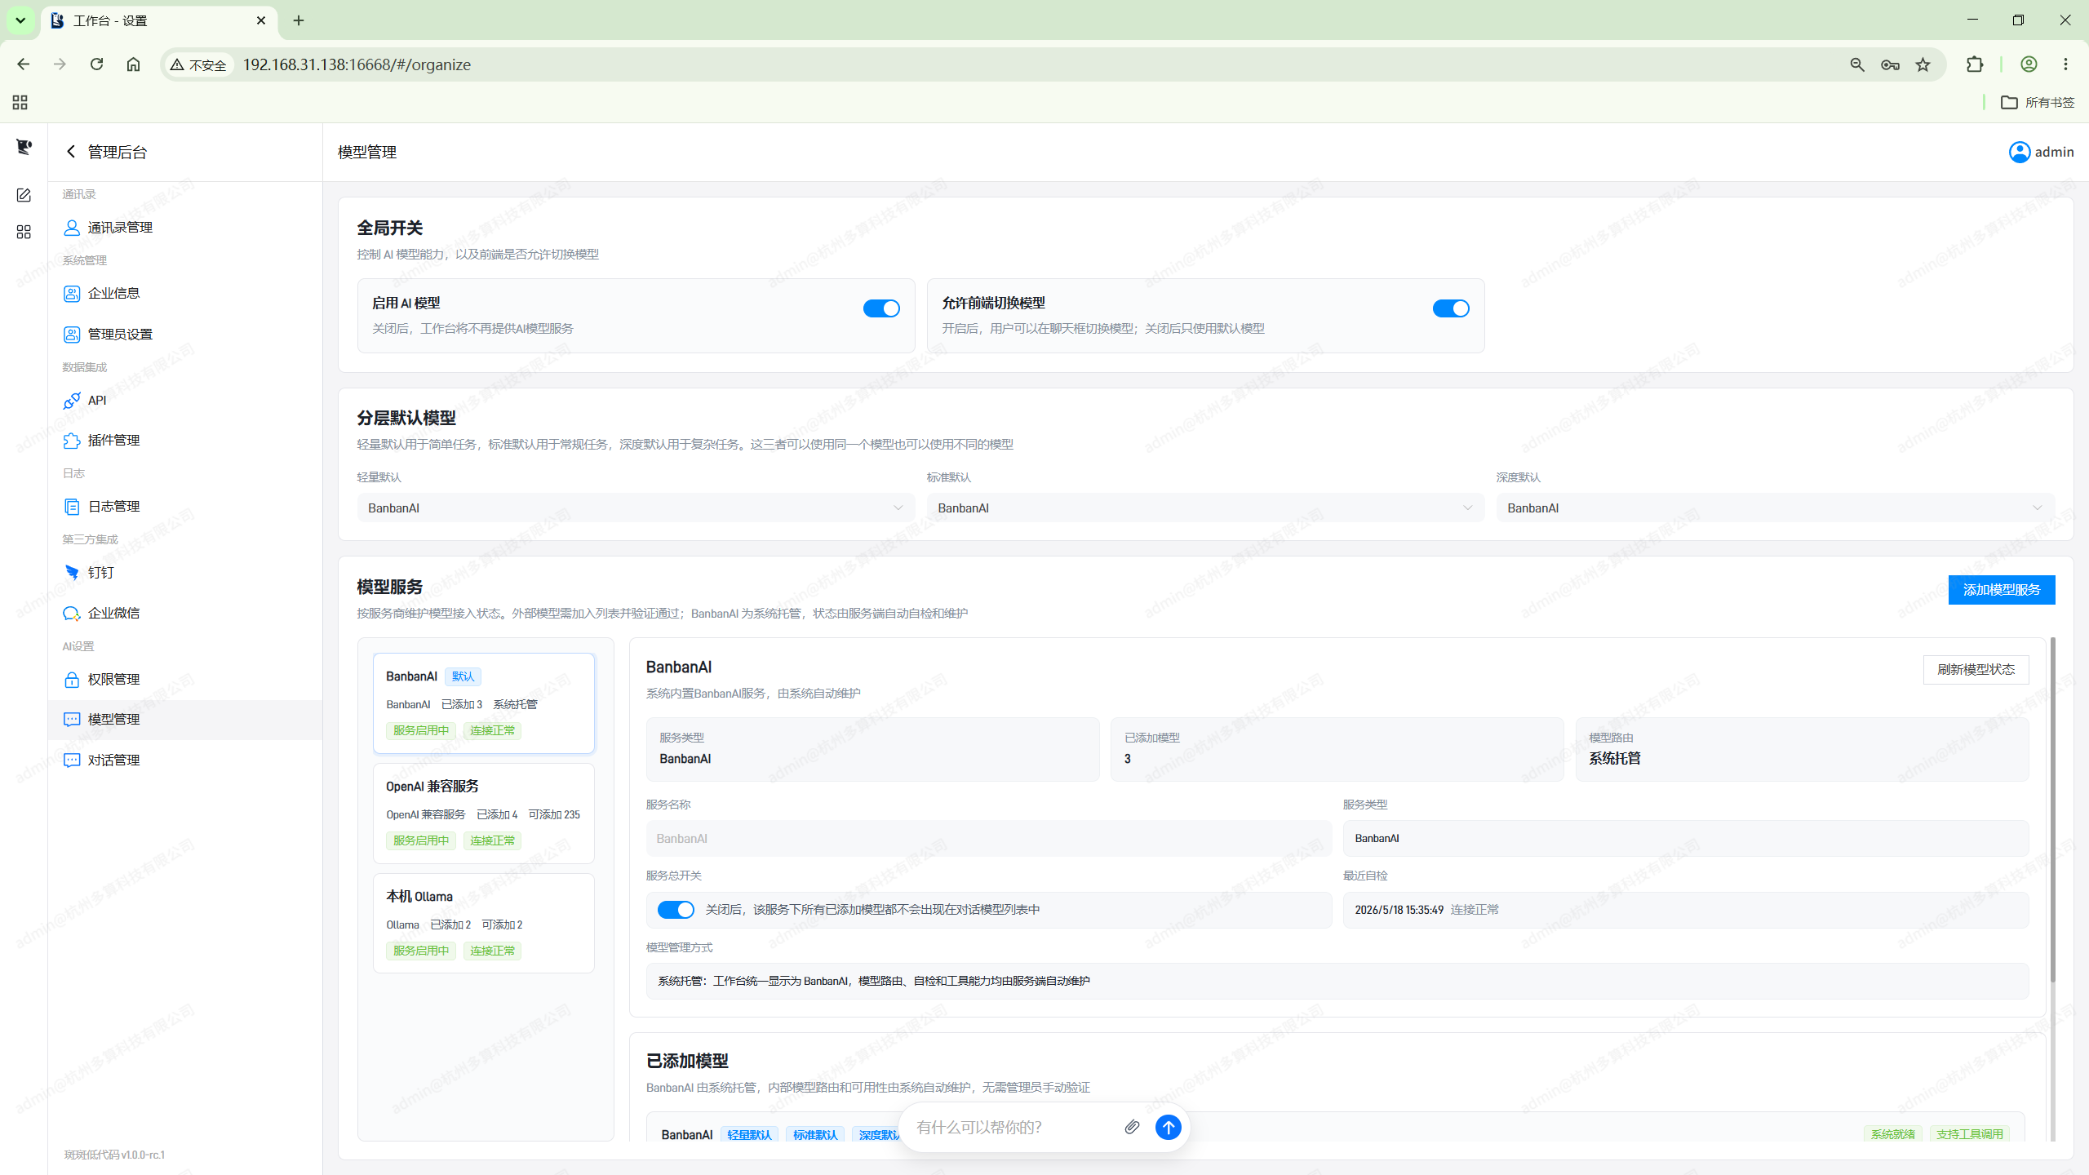Open the browser profile icon

2029,64
